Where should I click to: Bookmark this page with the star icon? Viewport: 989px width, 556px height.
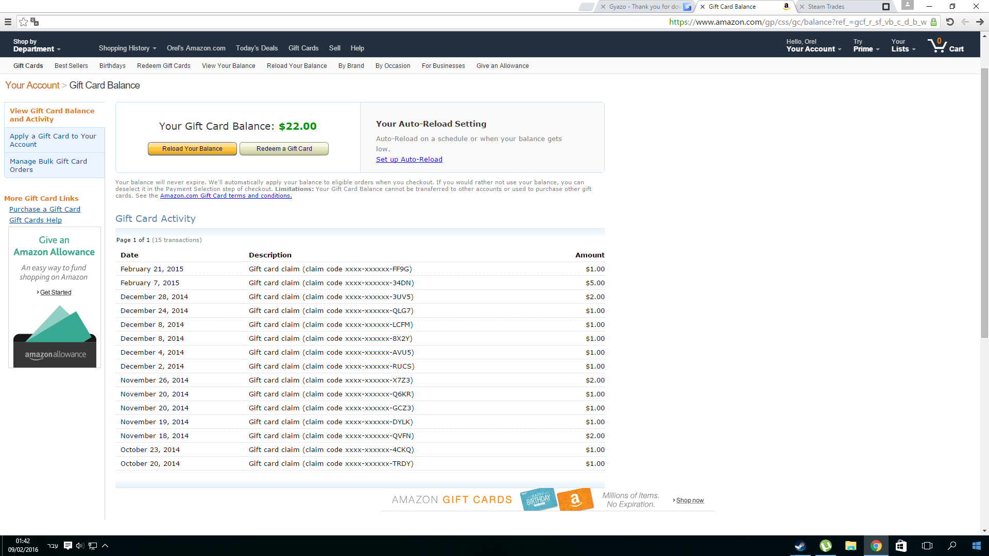23,22
